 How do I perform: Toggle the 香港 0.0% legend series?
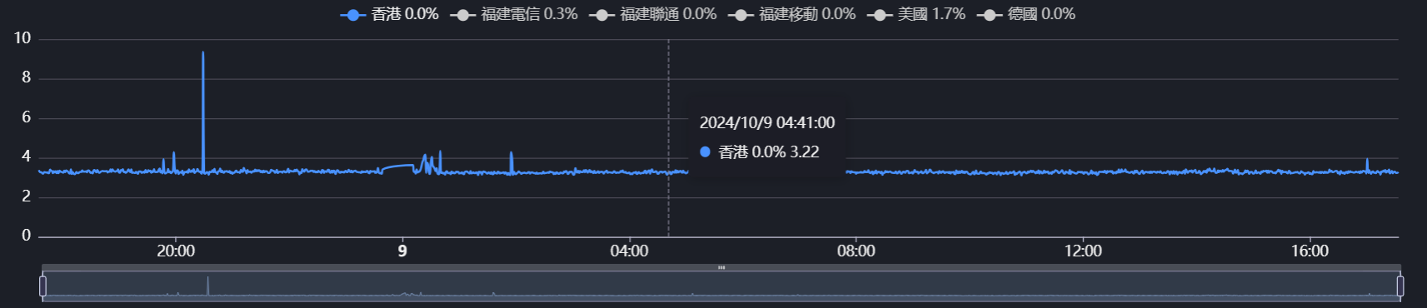pyautogui.click(x=390, y=14)
